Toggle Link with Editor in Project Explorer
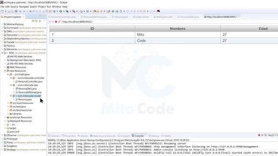The width and height of the screenshot is (278, 156). pyautogui.click(x=36, y=21)
